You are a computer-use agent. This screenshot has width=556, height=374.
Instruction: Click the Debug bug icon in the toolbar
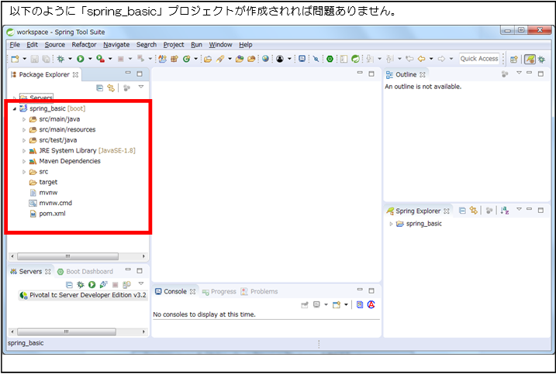pos(60,59)
